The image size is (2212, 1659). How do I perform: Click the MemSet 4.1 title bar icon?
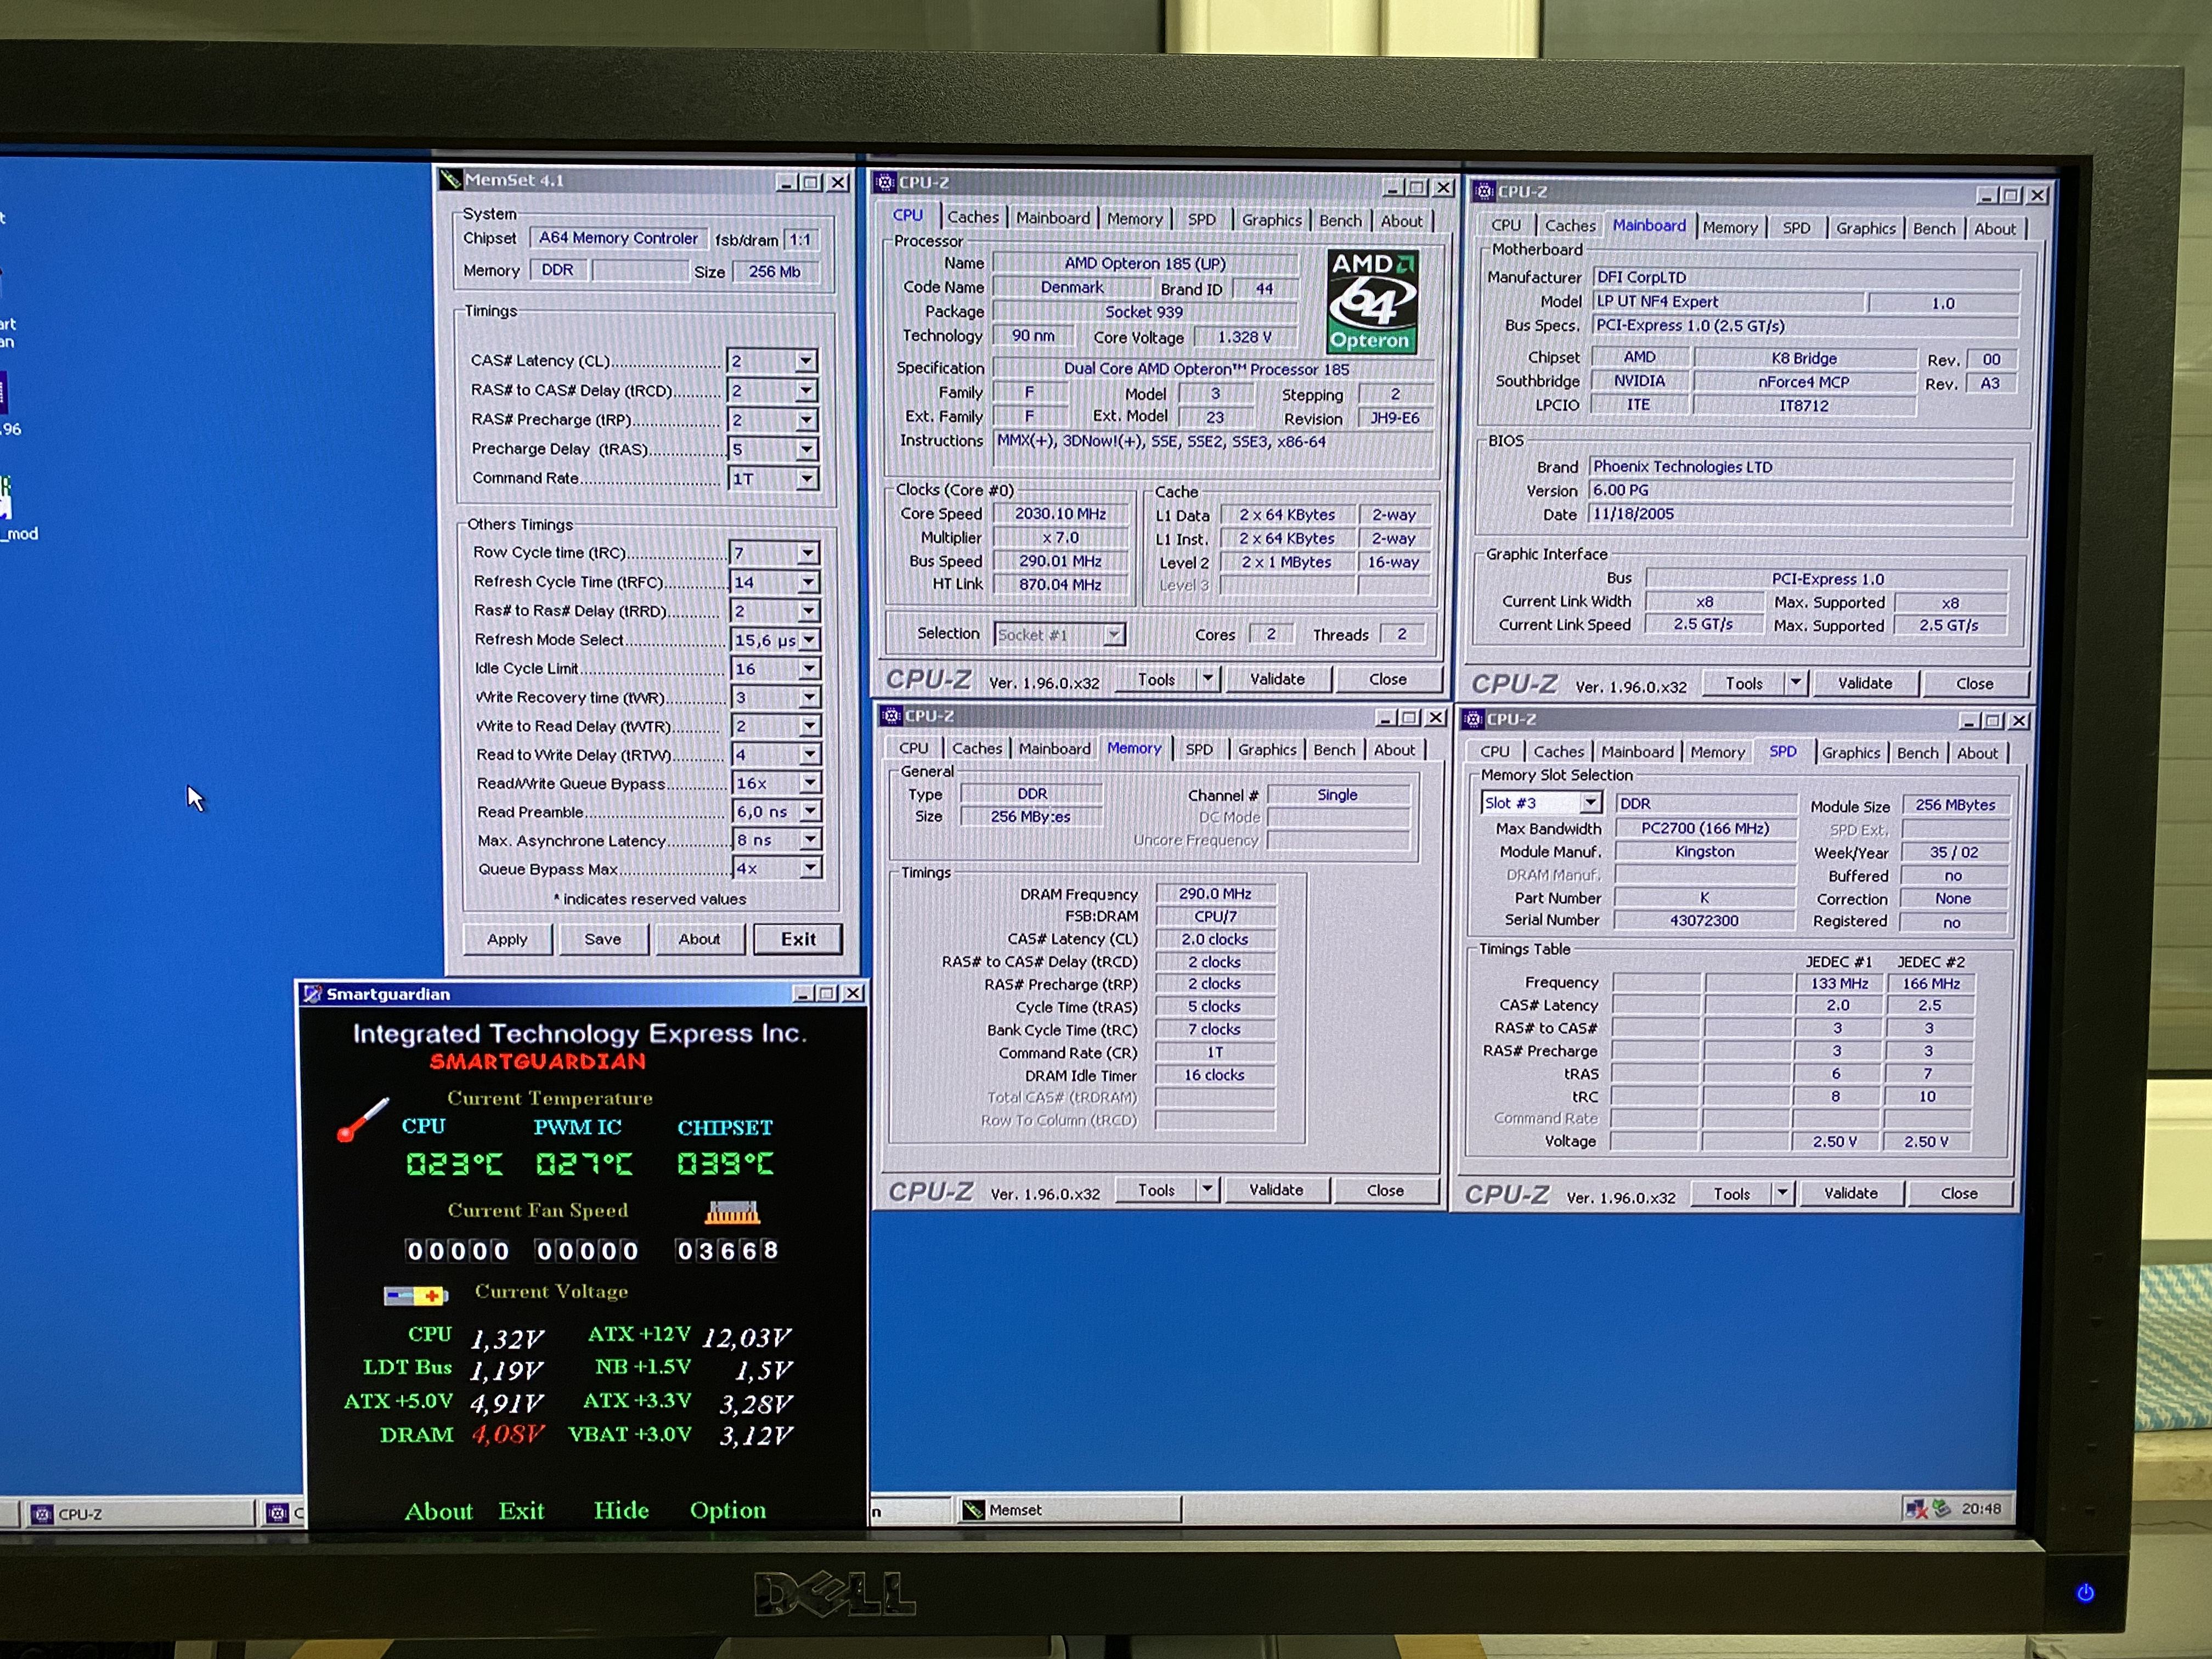click(x=451, y=180)
